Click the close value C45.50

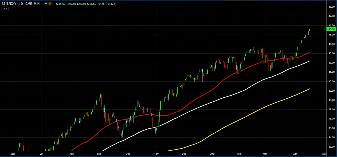click(92, 4)
